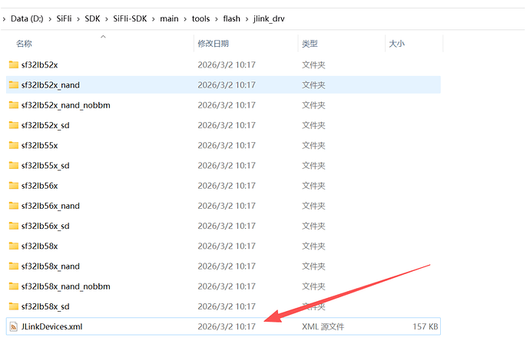Viewport: 530px width, 344px height.
Task: Sort by 名称 column header
Action: [24, 44]
